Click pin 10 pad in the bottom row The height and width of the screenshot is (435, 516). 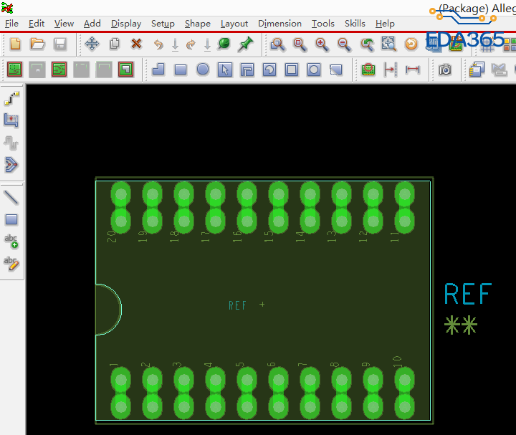coord(404,393)
